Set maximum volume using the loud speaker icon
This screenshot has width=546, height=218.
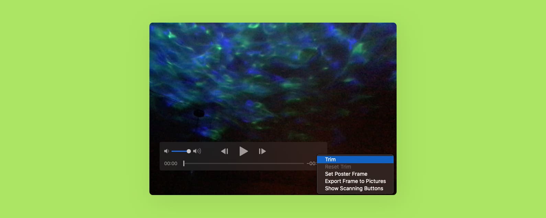(197, 151)
